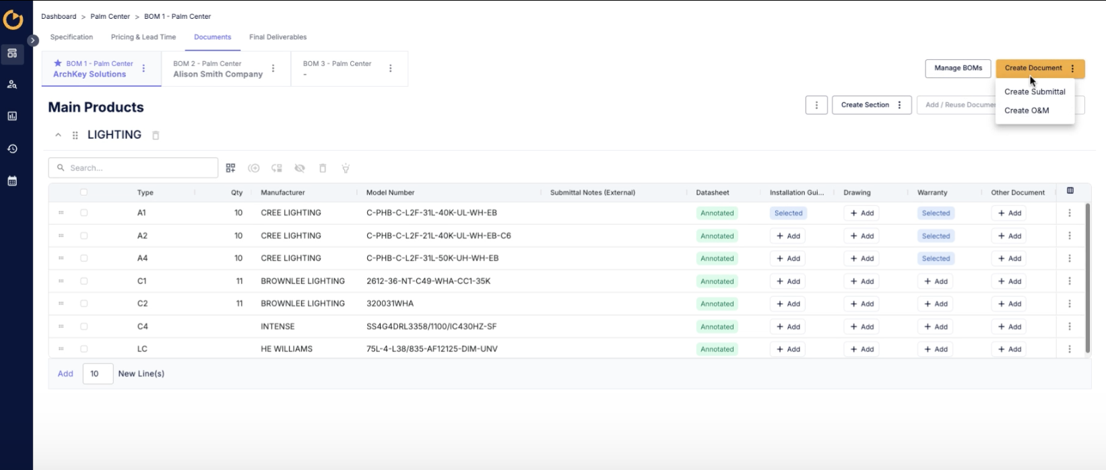Screen dimensions: 1106x470
Task: Tick the checkbox for LC row
Action: coord(84,349)
